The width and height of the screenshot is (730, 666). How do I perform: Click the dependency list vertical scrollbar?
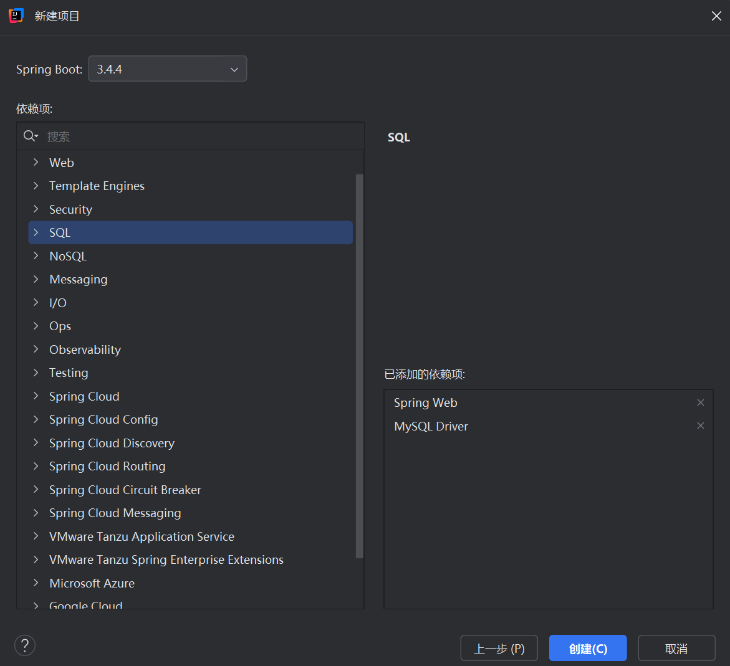[x=359, y=366]
